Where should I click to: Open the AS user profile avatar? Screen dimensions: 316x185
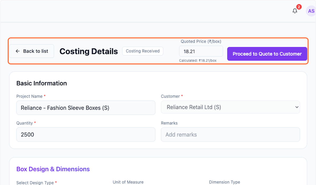point(311,11)
